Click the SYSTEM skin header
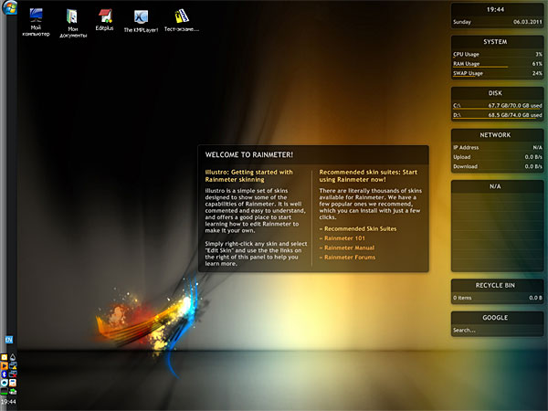 pyautogui.click(x=495, y=42)
